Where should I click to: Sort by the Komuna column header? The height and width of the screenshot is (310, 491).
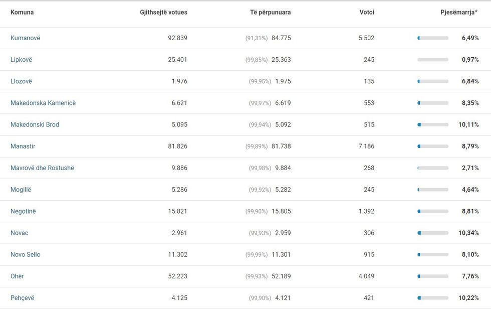[x=22, y=12]
